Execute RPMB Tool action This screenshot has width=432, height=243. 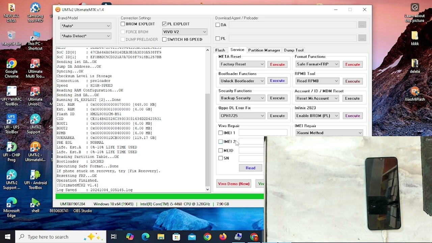(353, 81)
